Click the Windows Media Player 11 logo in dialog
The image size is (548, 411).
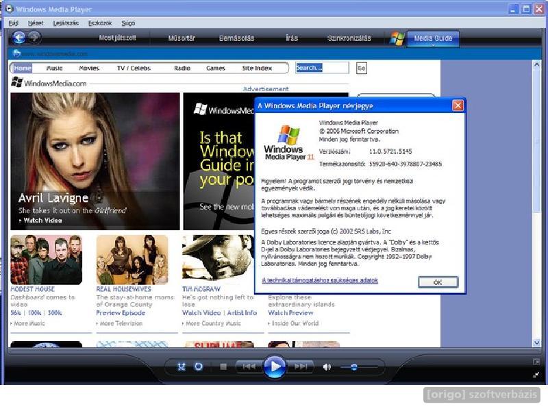(x=289, y=142)
